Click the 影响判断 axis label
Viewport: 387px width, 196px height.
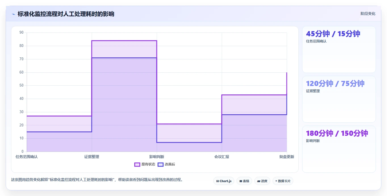click(x=157, y=157)
